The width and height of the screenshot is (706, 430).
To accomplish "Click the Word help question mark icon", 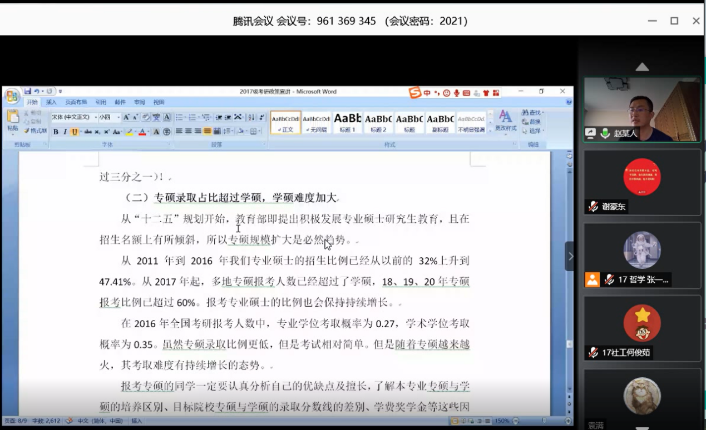I will (x=568, y=102).
